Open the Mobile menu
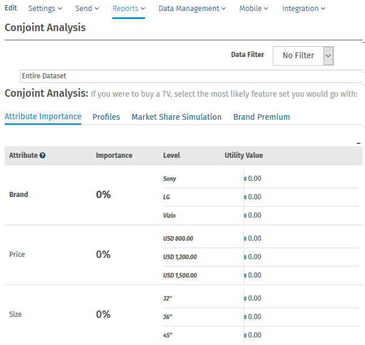 coord(254,9)
